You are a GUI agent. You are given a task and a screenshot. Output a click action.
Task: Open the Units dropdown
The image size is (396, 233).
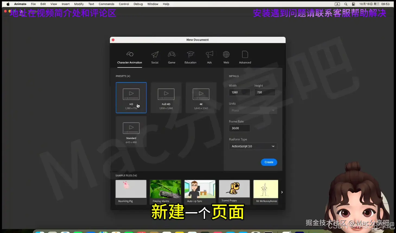pyautogui.click(x=253, y=110)
